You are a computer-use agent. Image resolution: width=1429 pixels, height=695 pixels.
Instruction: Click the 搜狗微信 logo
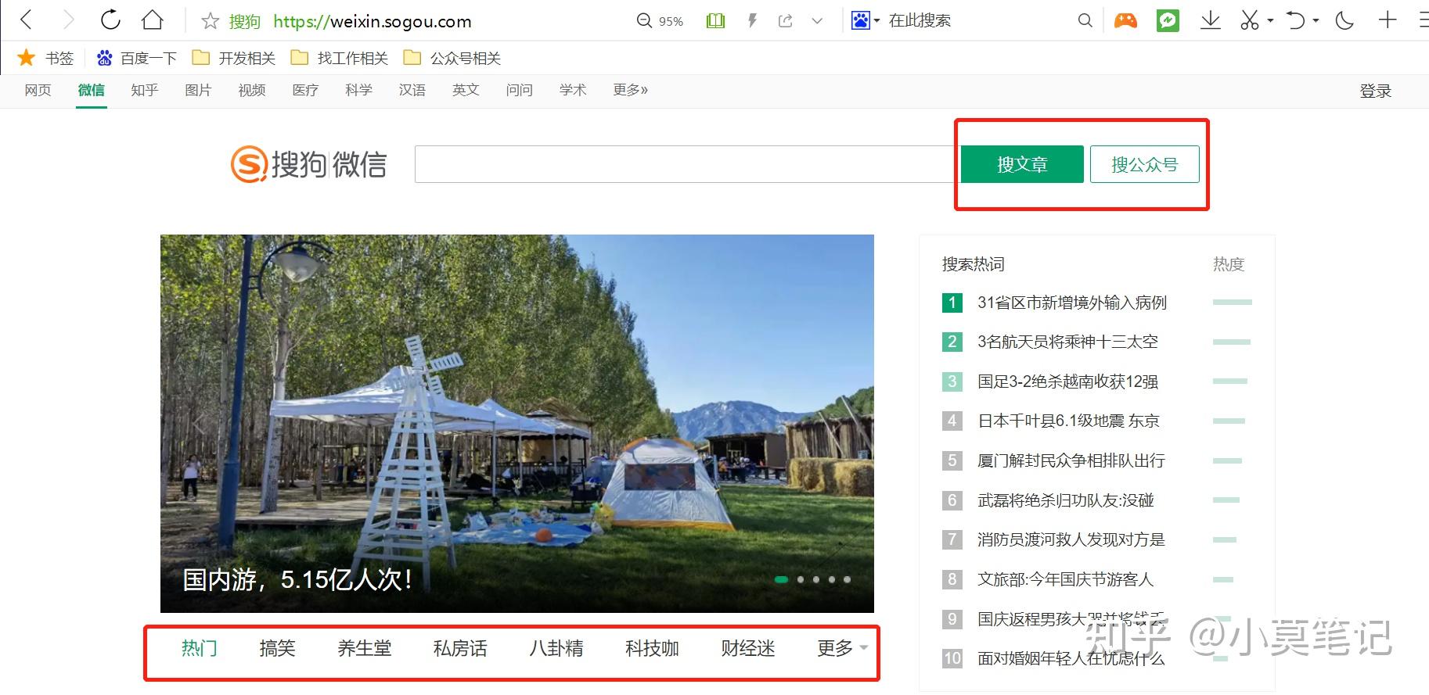(x=308, y=165)
